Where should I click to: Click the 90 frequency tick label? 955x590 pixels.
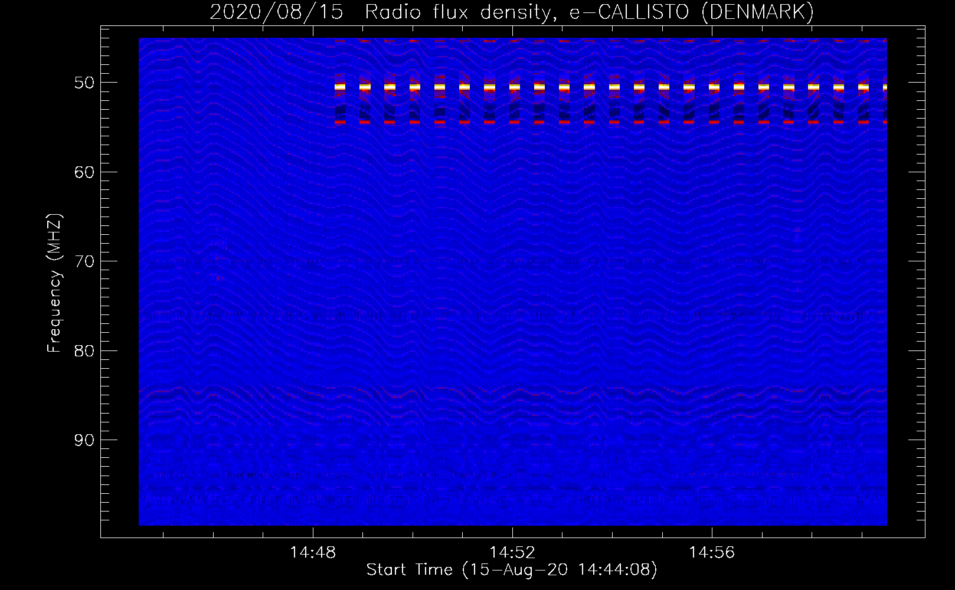(x=84, y=440)
